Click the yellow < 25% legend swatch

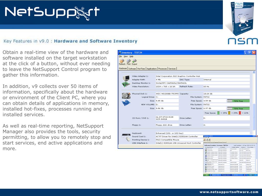pyautogui.click(x=229, y=113)
